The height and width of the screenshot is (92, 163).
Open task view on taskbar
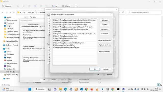(x=50, y=89)
